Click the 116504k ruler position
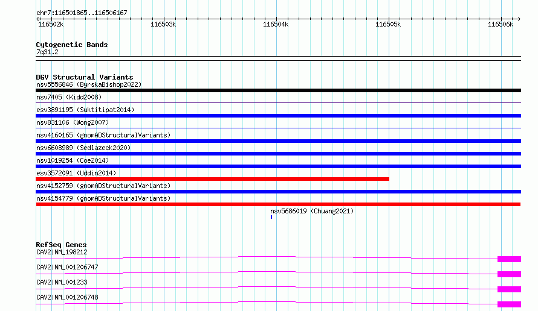Image resolution: width=538 pixels, height=311 pixels. [276, 24]
